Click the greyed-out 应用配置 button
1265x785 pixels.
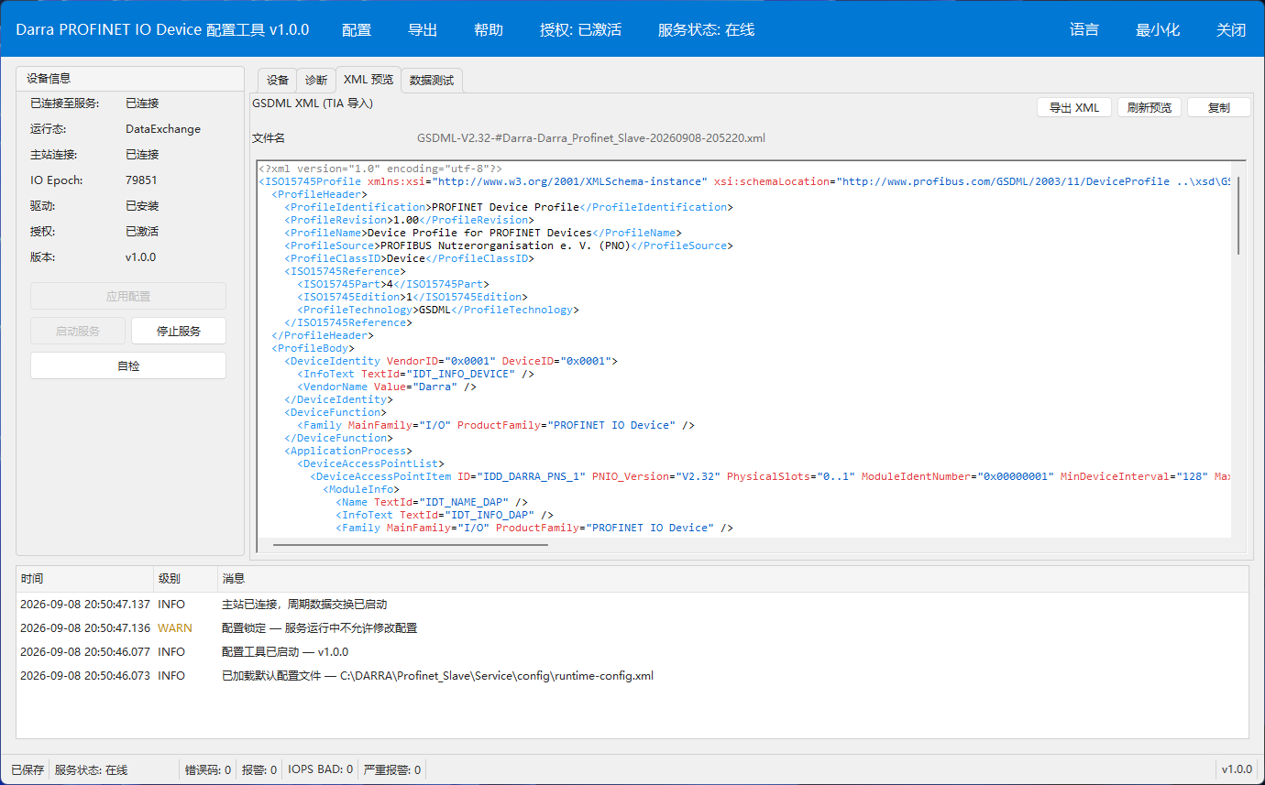pos(128,296)
